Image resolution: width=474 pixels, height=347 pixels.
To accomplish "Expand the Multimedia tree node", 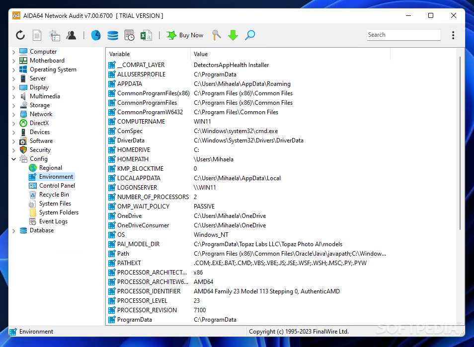I will tap(13, 96).
